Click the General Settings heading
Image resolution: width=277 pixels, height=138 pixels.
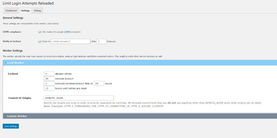point(13,18)
